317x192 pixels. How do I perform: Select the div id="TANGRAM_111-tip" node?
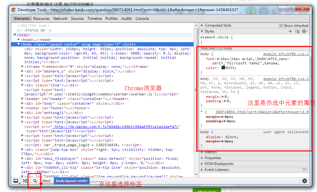(101, 170)
